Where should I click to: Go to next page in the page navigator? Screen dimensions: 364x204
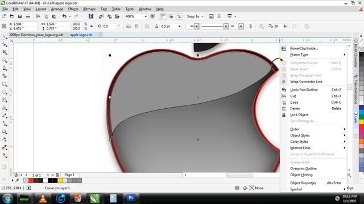pyautogui.click(x=48, y=175)
